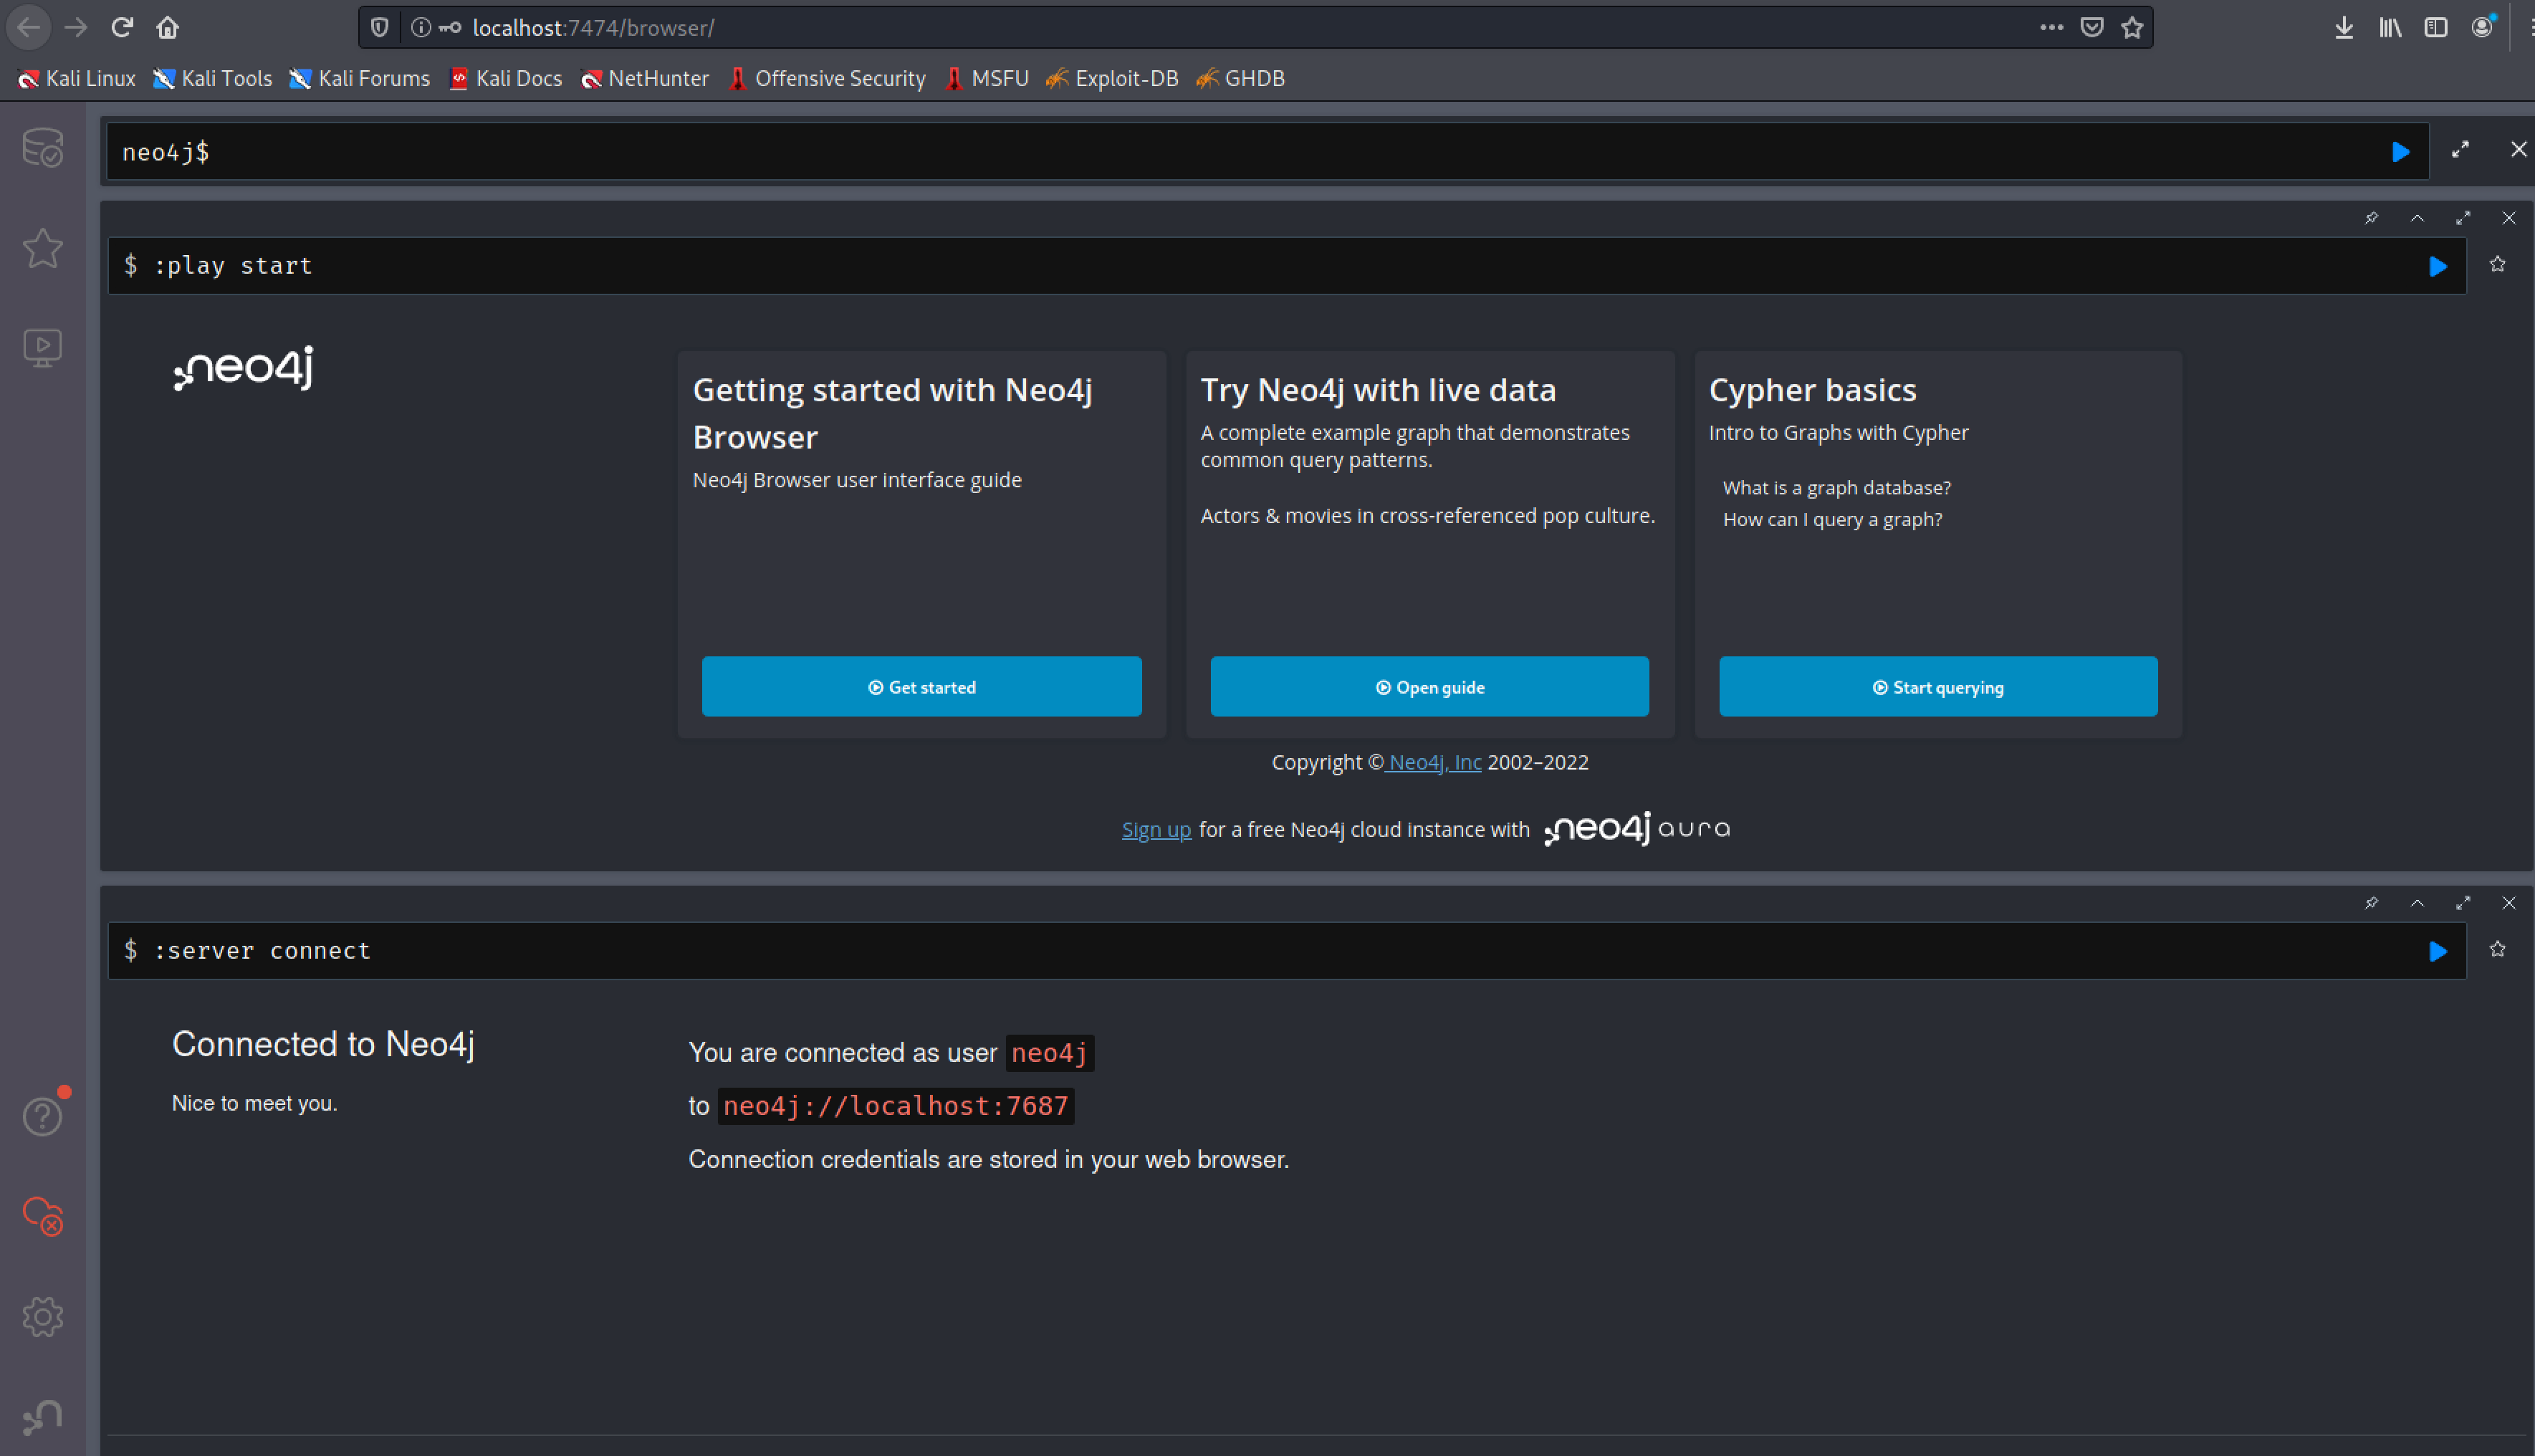Screen dimensions: 2535x1456
Task: Open the Favorites panel in the sidebar
Action: point(43,249)
